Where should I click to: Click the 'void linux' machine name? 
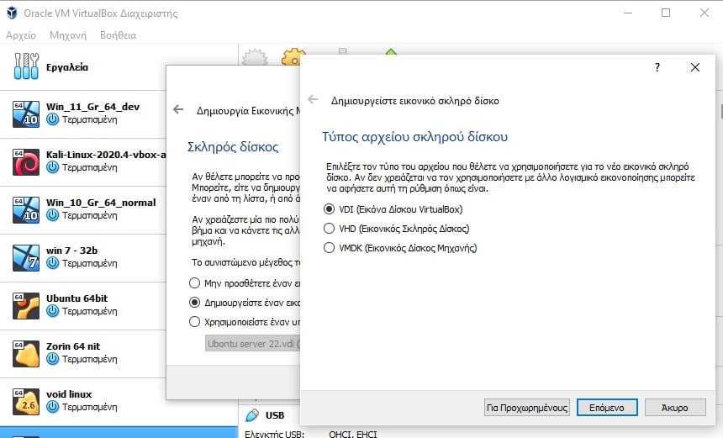click(69, 394)
